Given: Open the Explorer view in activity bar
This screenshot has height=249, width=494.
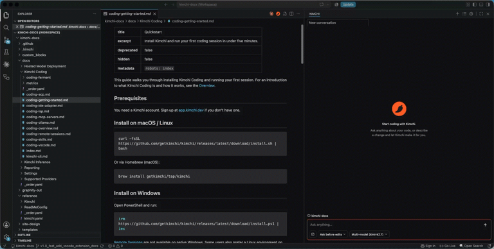Looking at the screenshot, I should coord(6,15).
